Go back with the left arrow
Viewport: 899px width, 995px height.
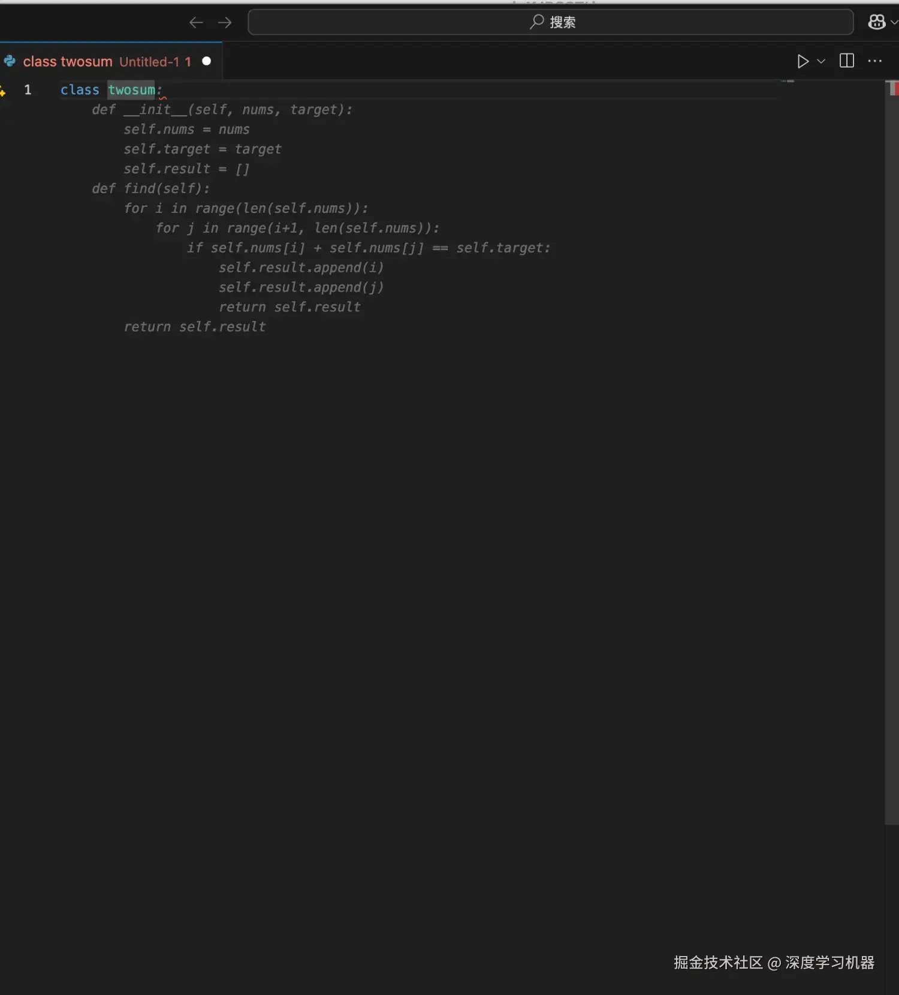[196, 22]
